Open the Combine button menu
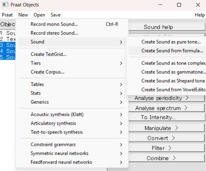Image resolution: width=206 pixels, height=171 pixels. coord(167,158)
